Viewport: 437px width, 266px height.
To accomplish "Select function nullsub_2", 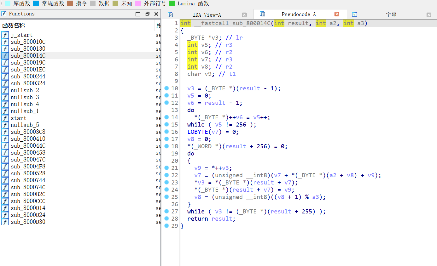I will pyautogui.click(x=80, y=90).
